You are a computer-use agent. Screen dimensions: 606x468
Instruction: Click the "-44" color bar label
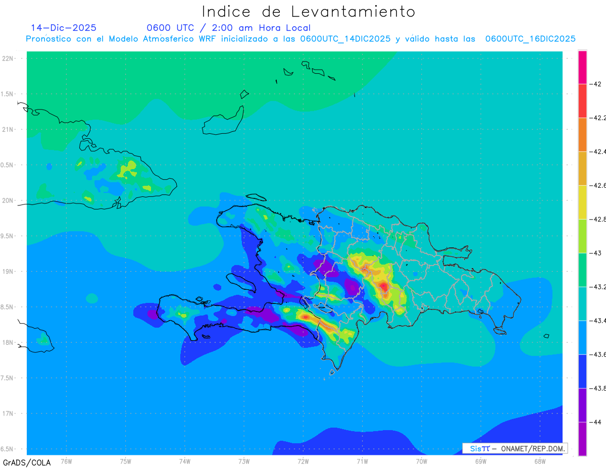[596, 422]
